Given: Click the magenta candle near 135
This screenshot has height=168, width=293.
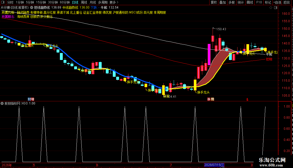Looking at the screenshot, I should coord(209,54).
